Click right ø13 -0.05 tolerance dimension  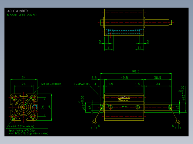(x=181, y=93)
